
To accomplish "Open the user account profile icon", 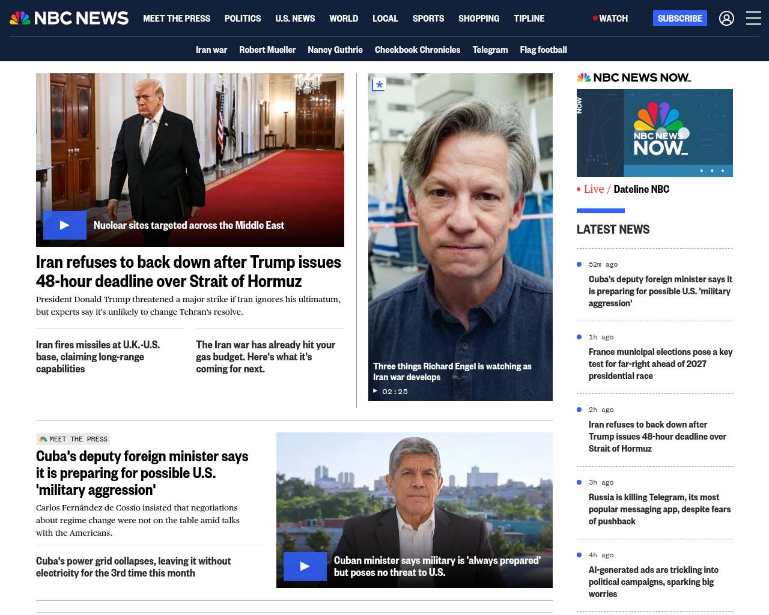I will click(x=726, y=19).
